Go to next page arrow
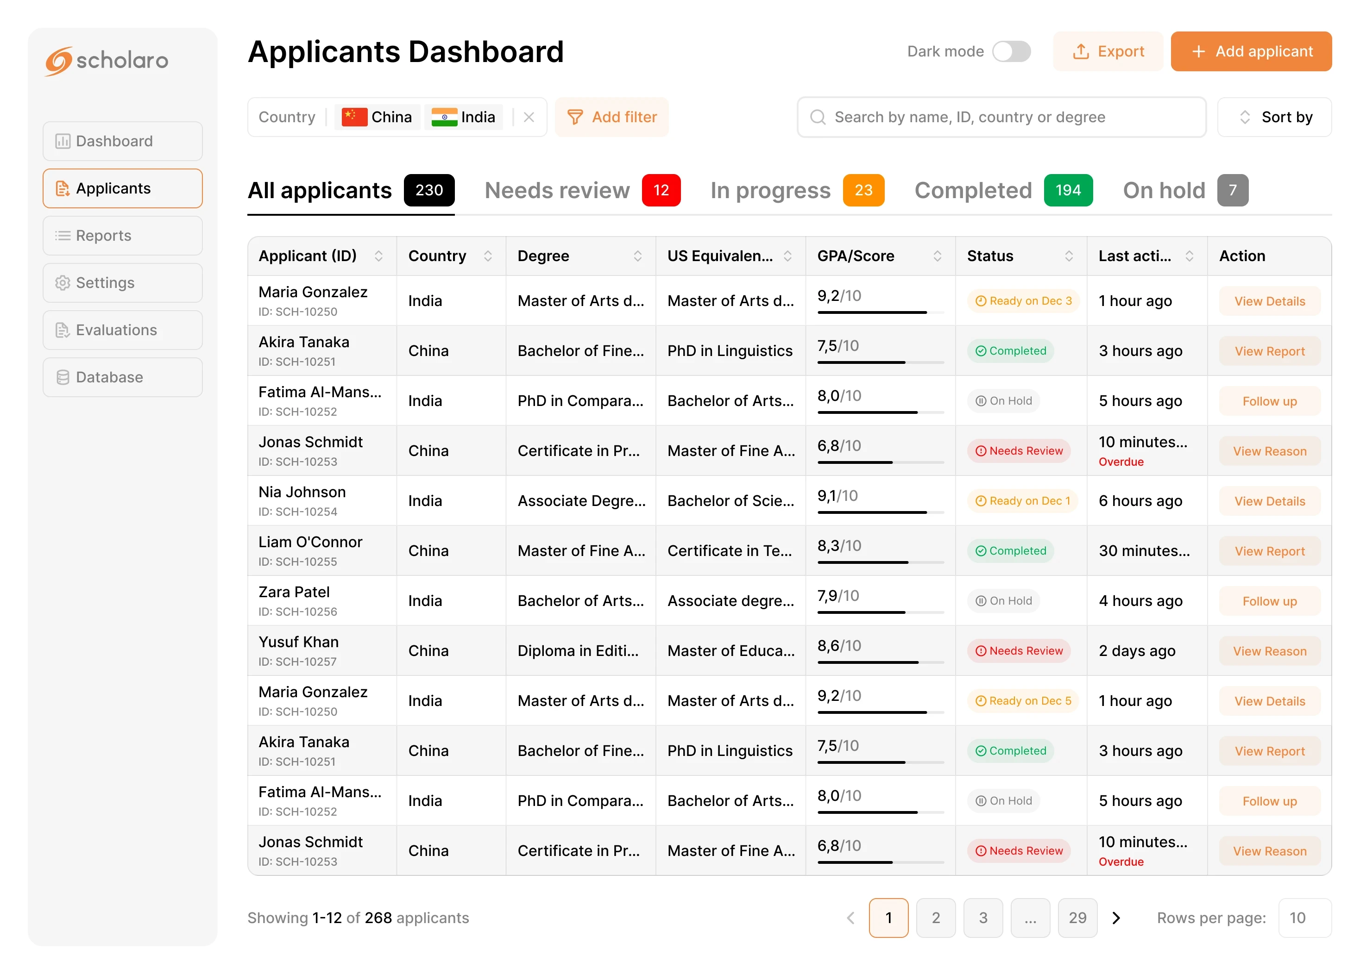Image resolution: width=1360 pixels, height=974 pixels. click(x=1116, y=918)
